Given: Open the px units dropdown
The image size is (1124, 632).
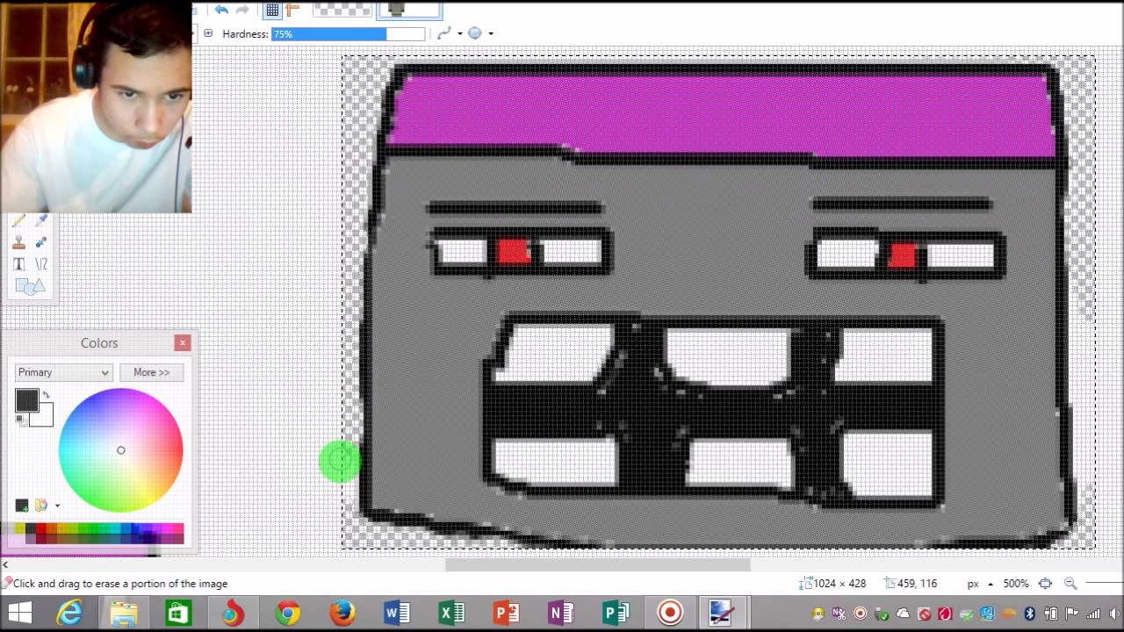Looking at the screenshot, I should click(979, 584).
